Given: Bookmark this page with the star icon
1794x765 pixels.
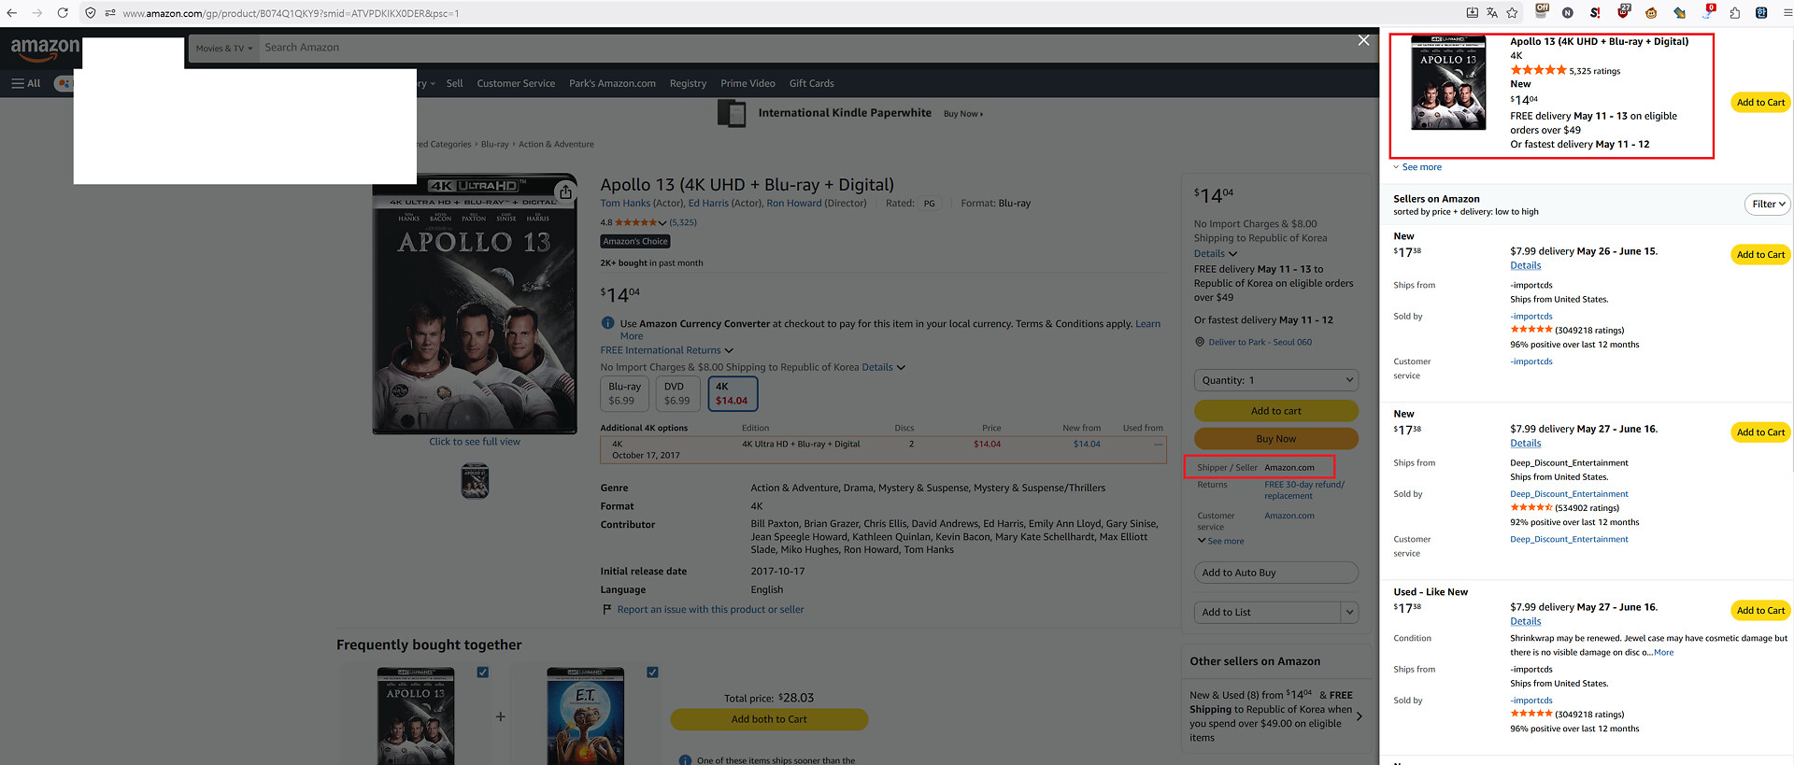Looking at the screenshot, I should pyautogui.click(x=1512, y=13).
